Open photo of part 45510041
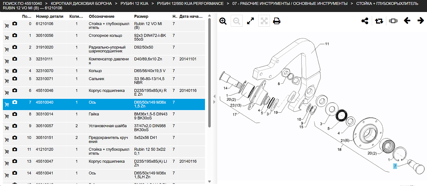The width and height of the screenshot is (427, 186). coord(15,173)
